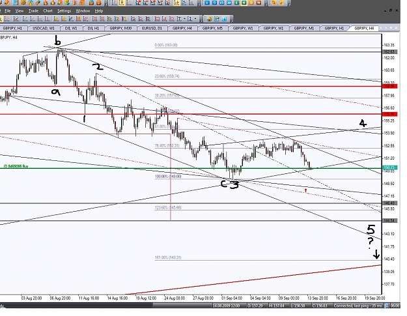This screenshot has width=407, height=316.
Task: Click the ID 8469086 Buy order label
Action: click(x=16, y=166)
